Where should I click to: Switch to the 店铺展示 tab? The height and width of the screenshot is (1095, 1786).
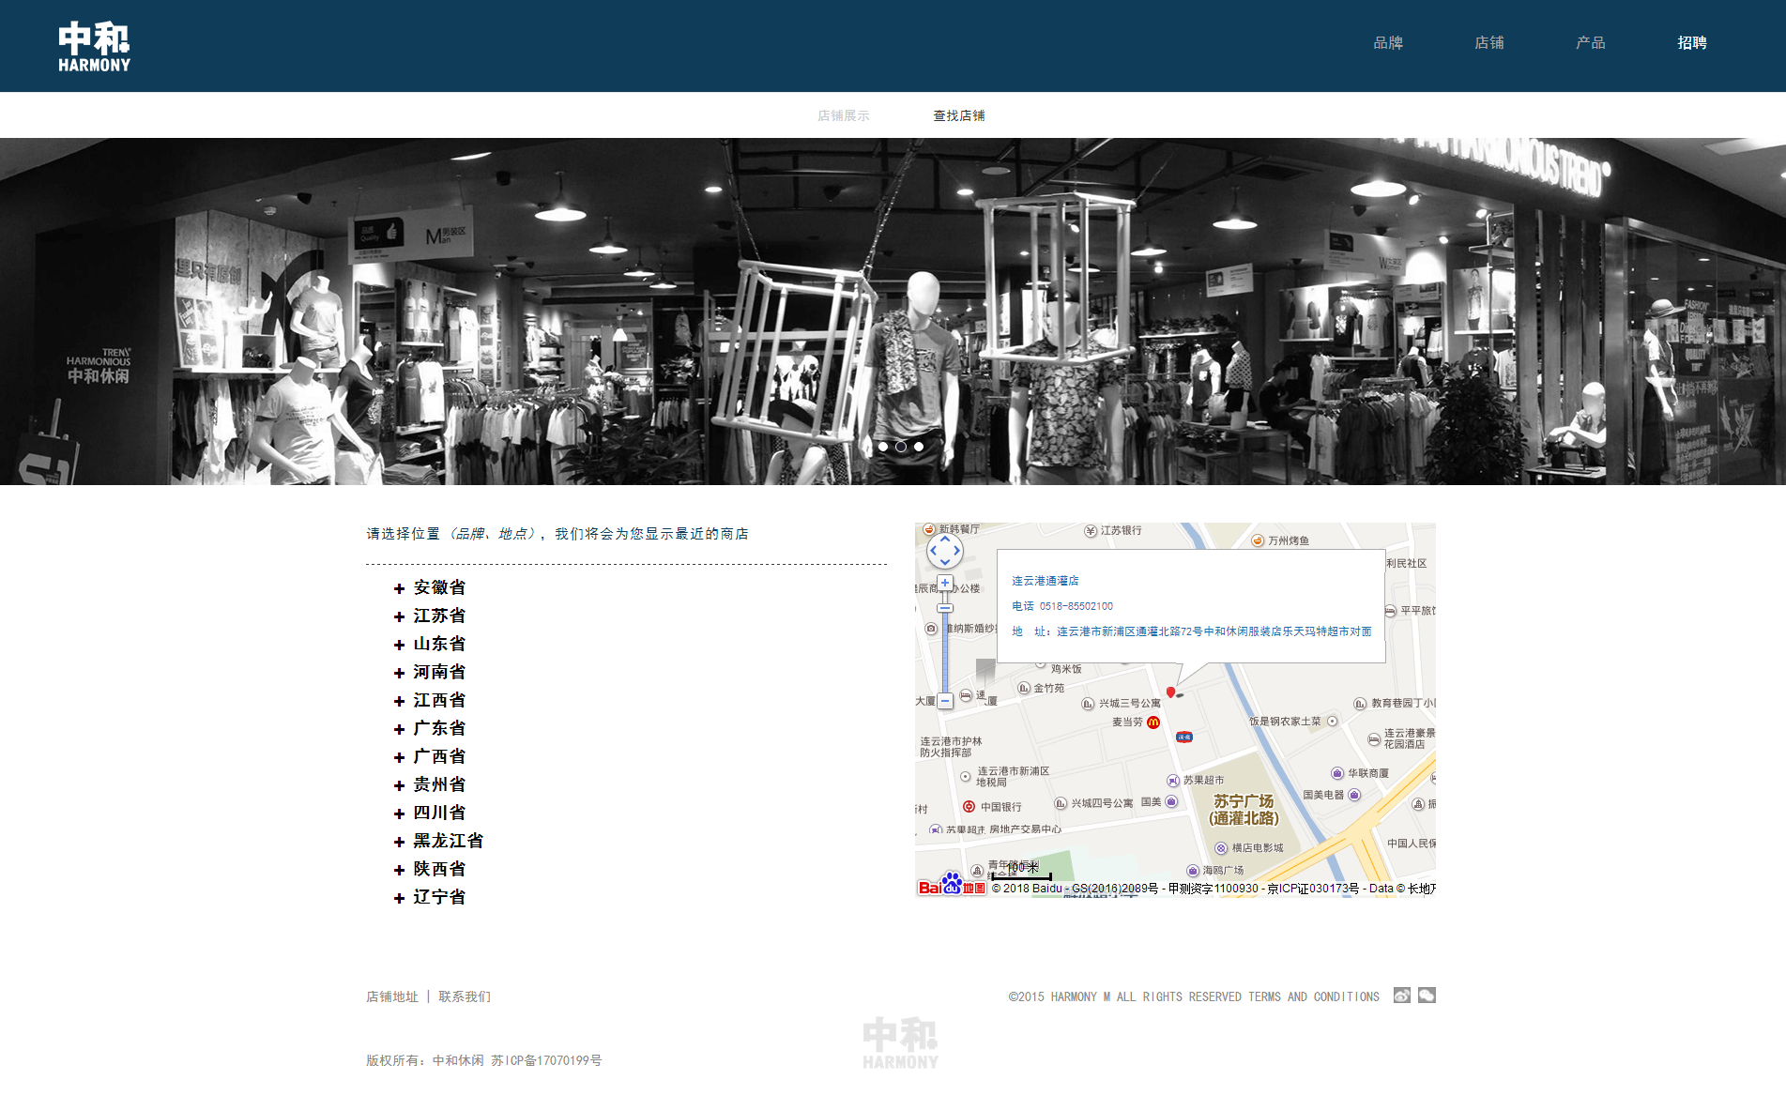843,116
